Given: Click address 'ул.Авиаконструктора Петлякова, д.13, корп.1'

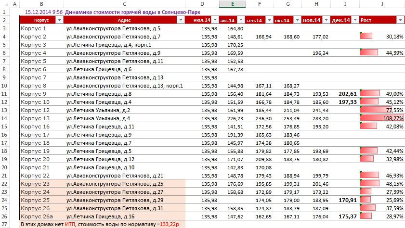Looking at the screenshot, I should (125, 86).
